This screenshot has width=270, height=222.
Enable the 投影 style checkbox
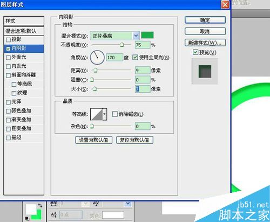click(x=8, y=40)
